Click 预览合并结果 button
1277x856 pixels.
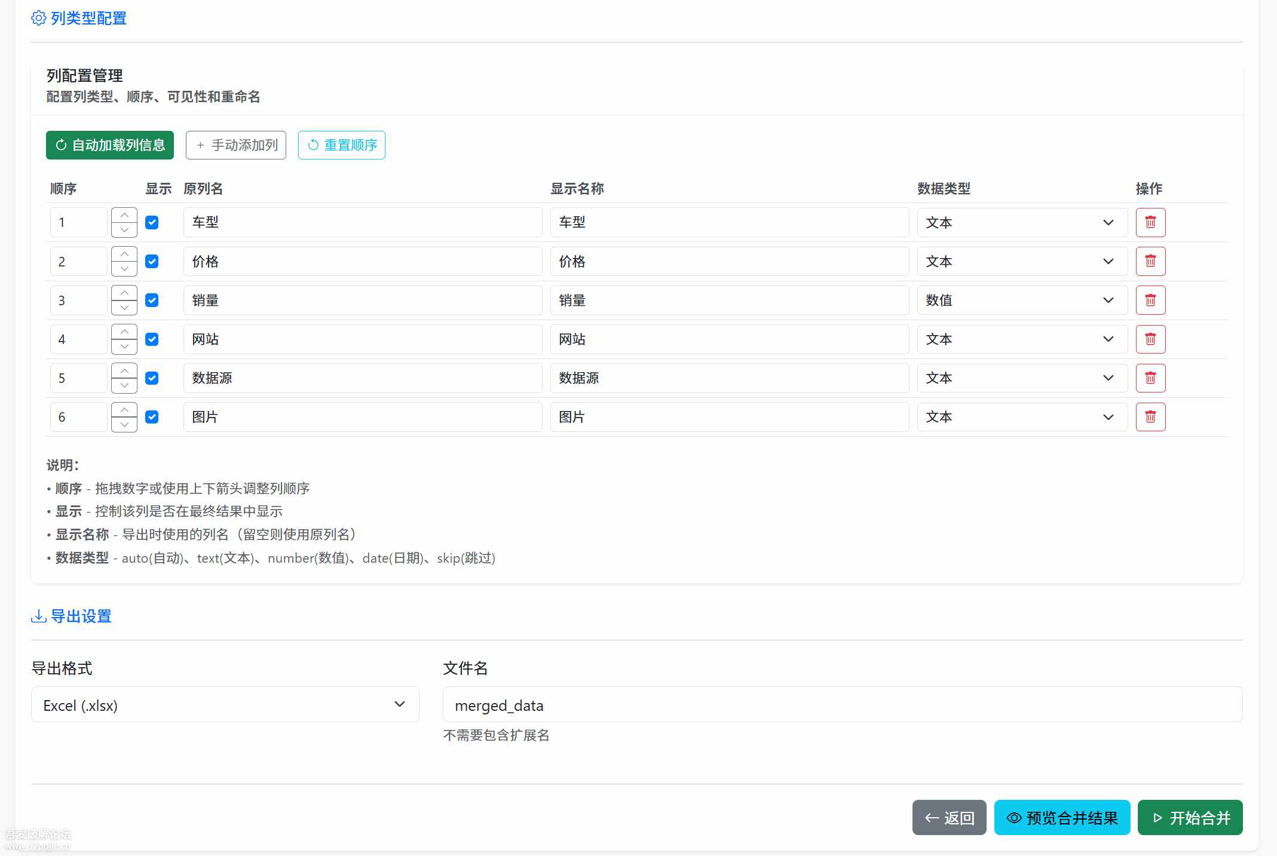coord(1062,818)
